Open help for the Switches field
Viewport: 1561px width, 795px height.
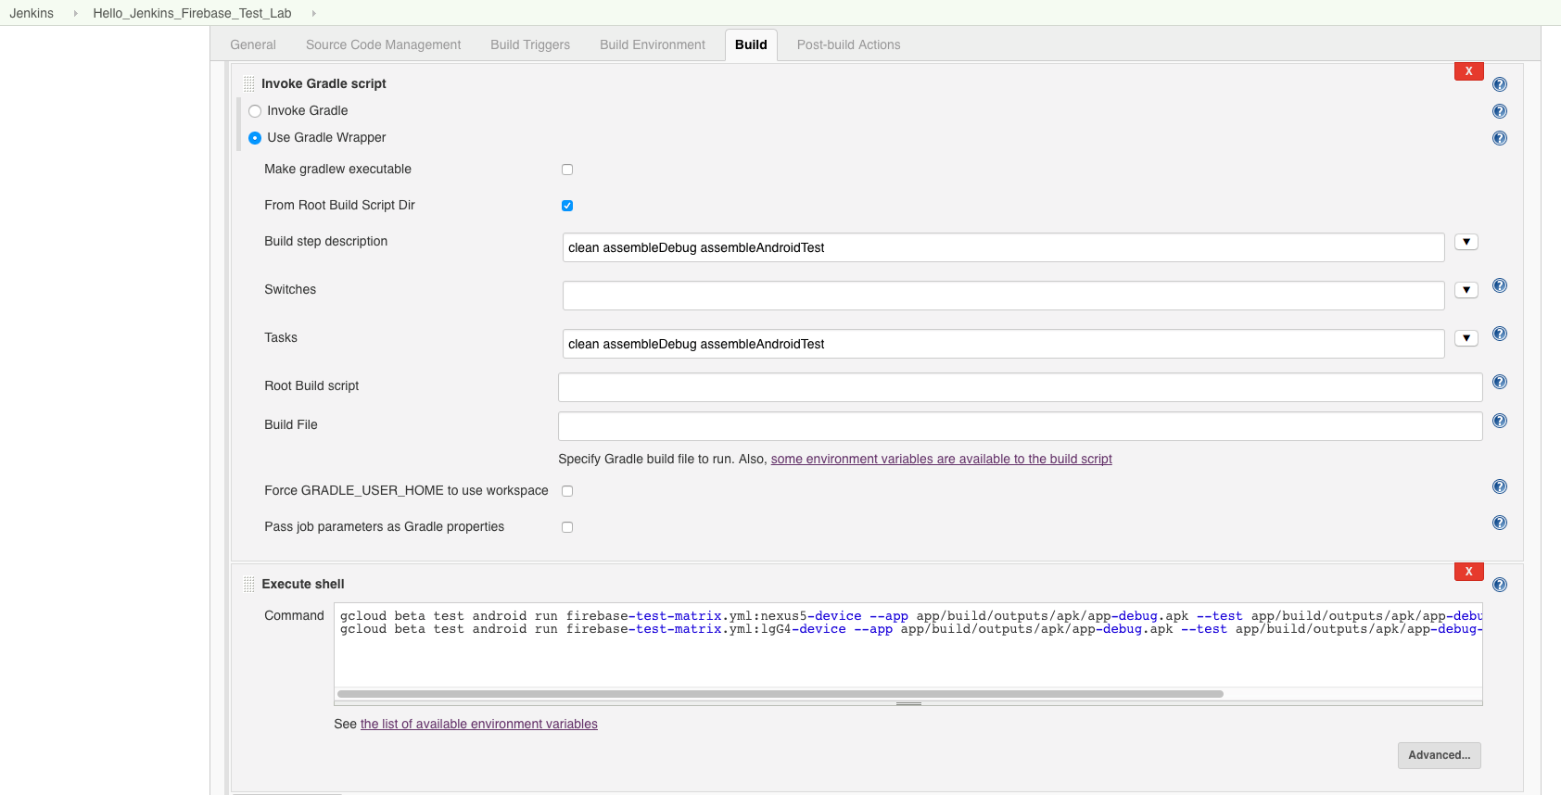[1500, 285]
